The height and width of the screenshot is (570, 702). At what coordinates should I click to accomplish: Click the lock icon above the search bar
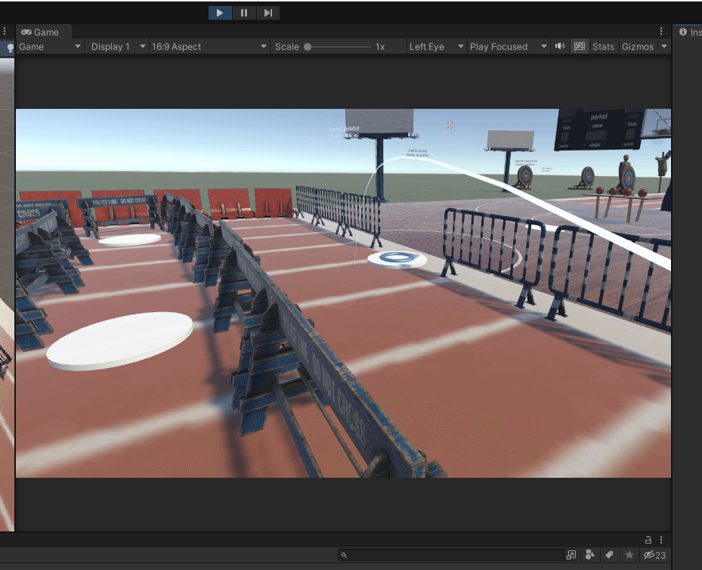pyautogui.click(x=648, y=540)
